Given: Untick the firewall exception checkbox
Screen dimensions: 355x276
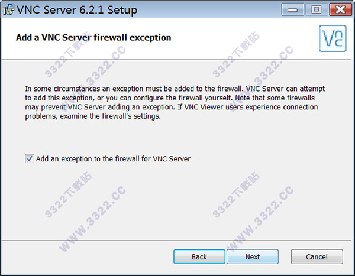Looking at the screenshot, I should tap(30, 159).
